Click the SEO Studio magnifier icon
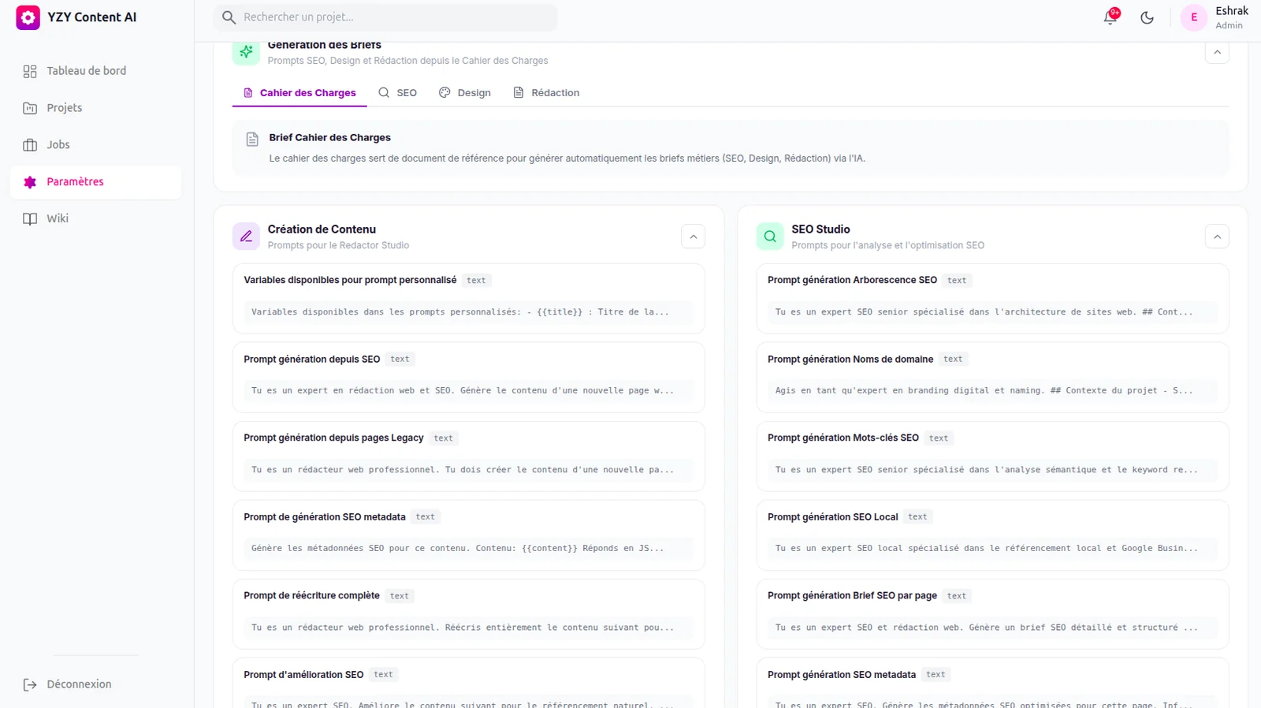Screen dimensions: 1261x708 (770, 237)
